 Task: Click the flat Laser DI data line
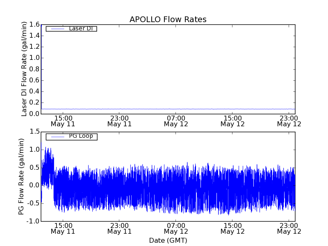[x=164, y=109]
